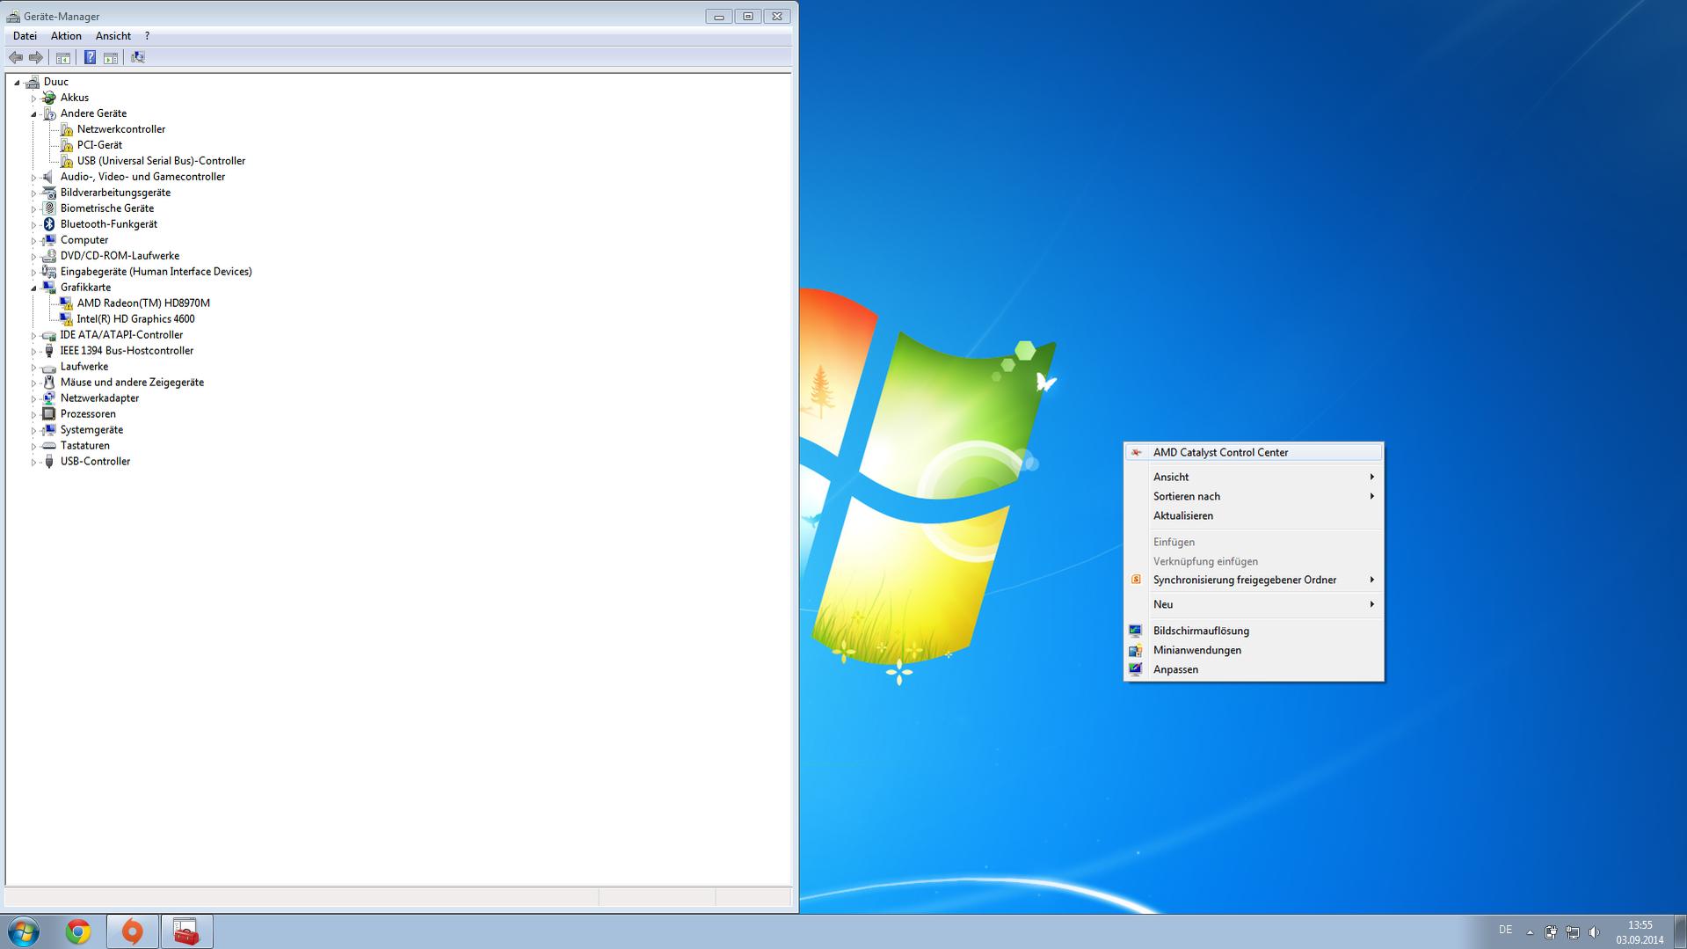Click the Prozessoren chip icon

[49, 414]
